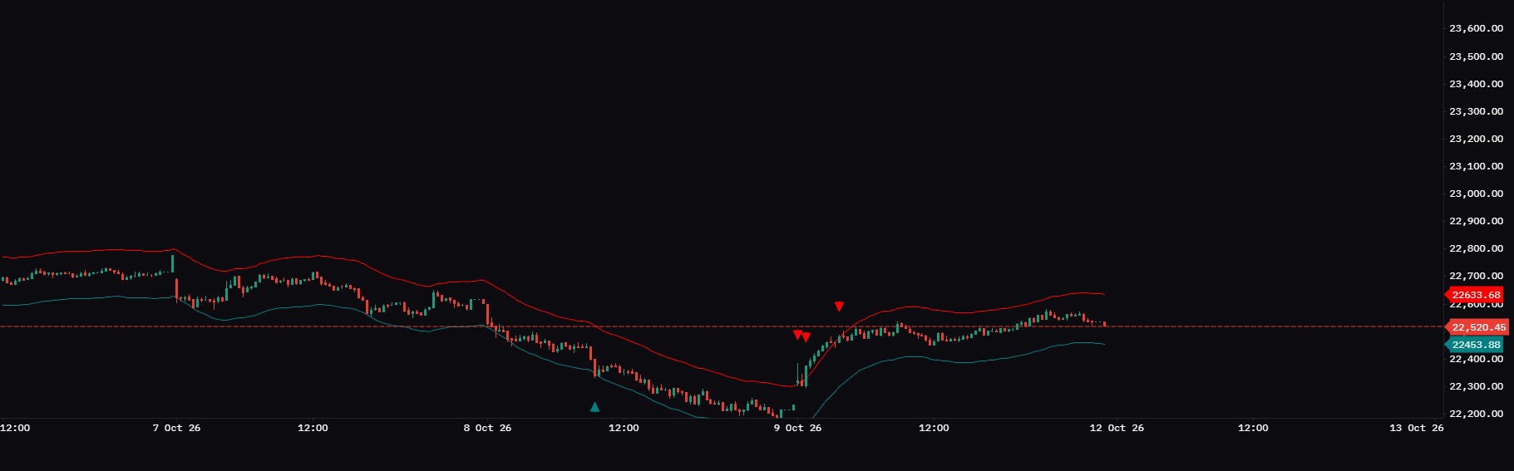Click the 13 Oct 26 date label
The height and width of the screenshot is (471, 1514).
(1417, 428)
